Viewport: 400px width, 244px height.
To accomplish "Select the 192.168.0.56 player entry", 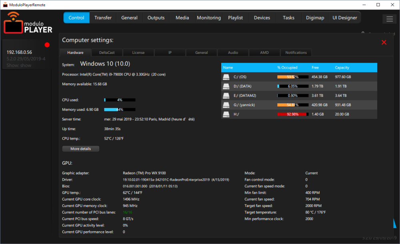I will [x=19, y=52].
